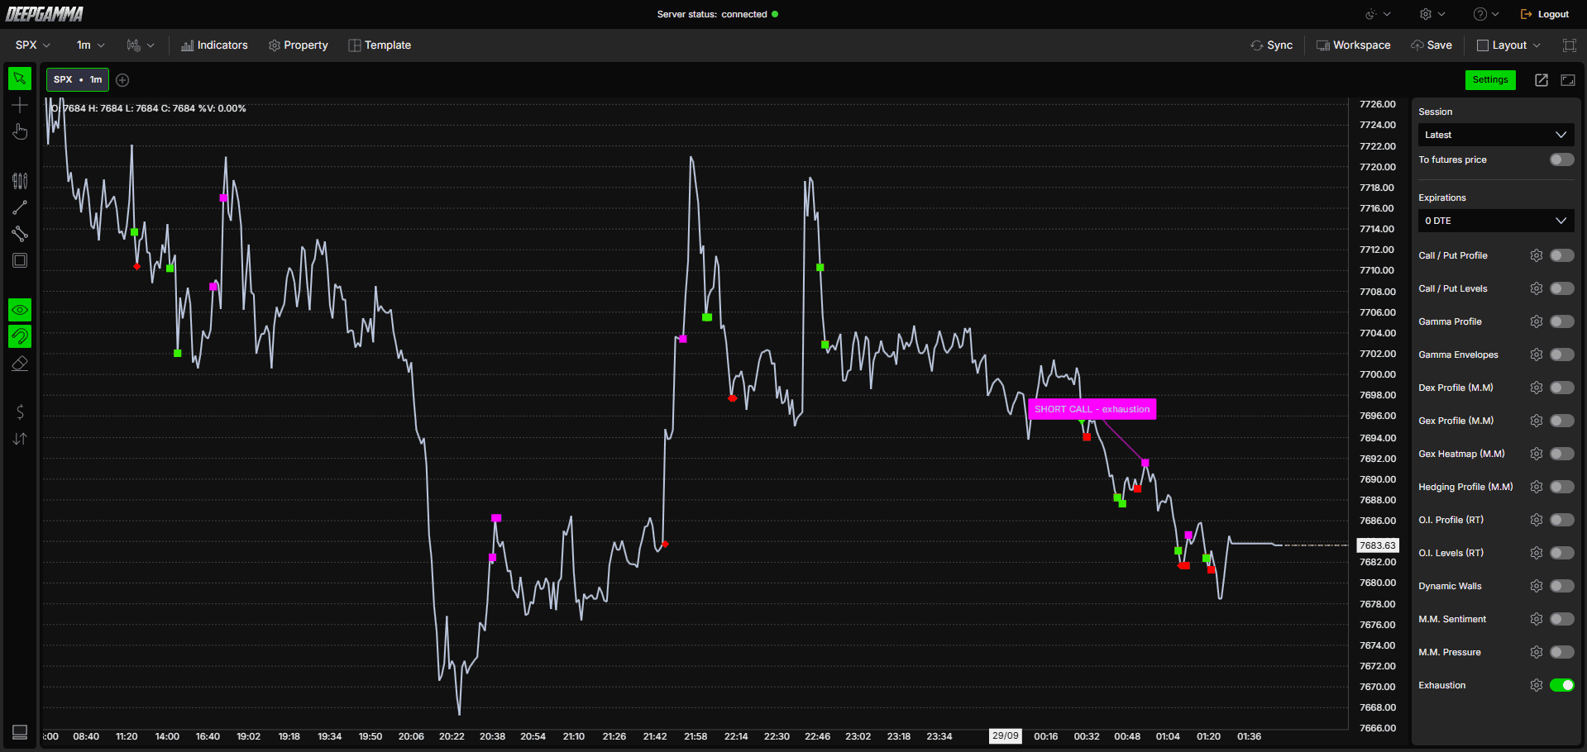Viewport: 1587px width, 752px height.
Task: Open the Property menu
Action: point(299,45)
